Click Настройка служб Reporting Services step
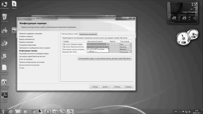Image resolution: width=203 pixels, height=114 pixels. (x=32, y=56)
